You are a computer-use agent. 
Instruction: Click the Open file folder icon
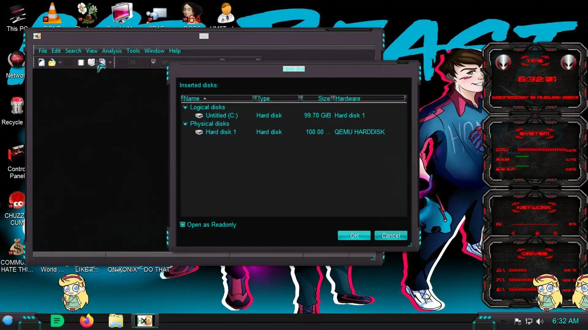(x=52, y=62)
